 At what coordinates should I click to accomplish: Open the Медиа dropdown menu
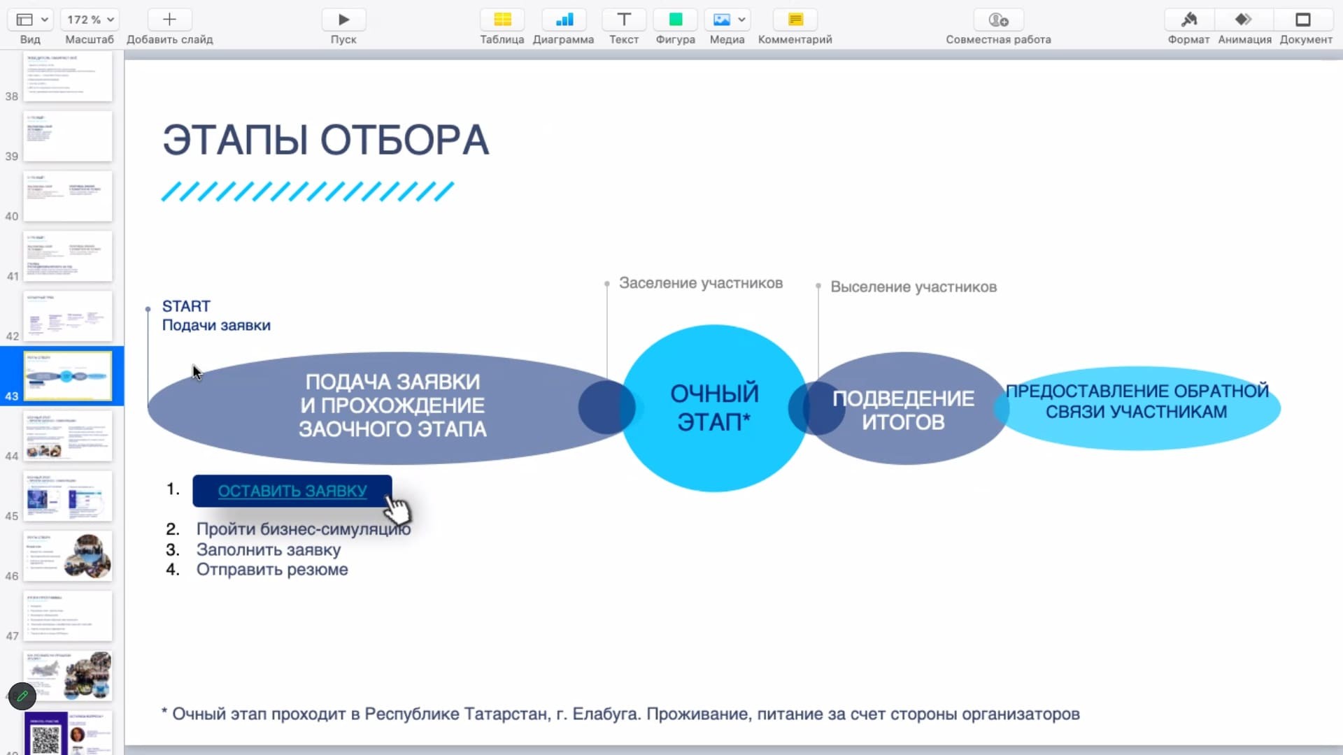point(727,20)
